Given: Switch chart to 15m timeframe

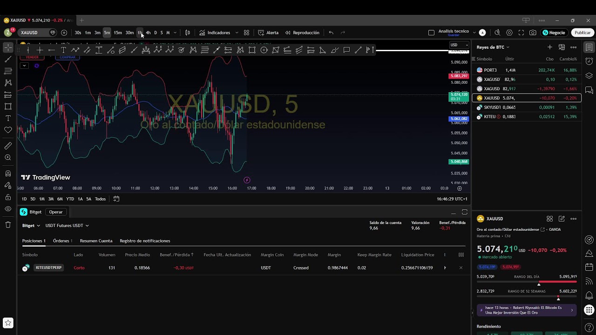Looking at the screenshot, I should pos(118,33).
